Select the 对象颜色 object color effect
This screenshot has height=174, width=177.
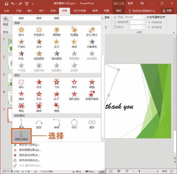[92, 43]
